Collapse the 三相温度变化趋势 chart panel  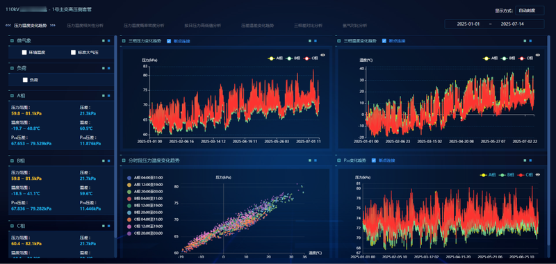click(339, 41)
